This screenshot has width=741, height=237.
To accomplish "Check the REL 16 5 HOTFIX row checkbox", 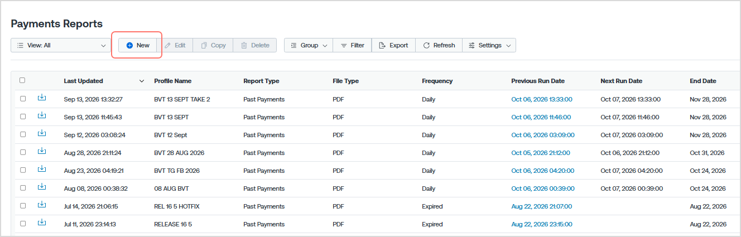I will click(x=23, y=206).
